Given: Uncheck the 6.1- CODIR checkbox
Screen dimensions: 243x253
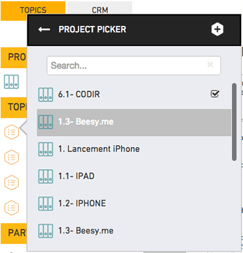Looking at the screenshot, I should tap(215, 94).
